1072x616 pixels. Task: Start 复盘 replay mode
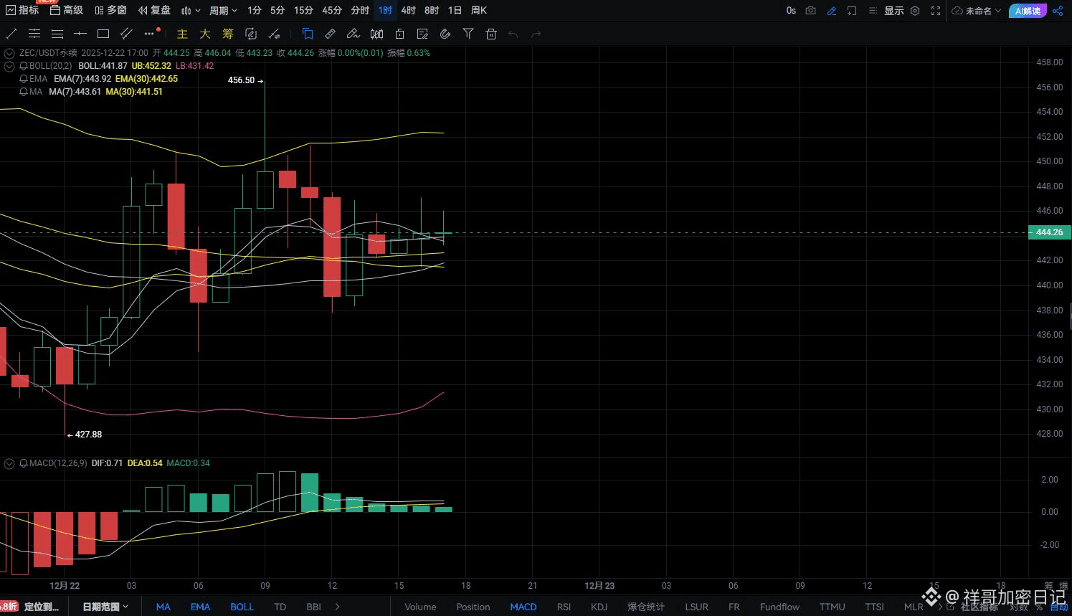(154, 10)
